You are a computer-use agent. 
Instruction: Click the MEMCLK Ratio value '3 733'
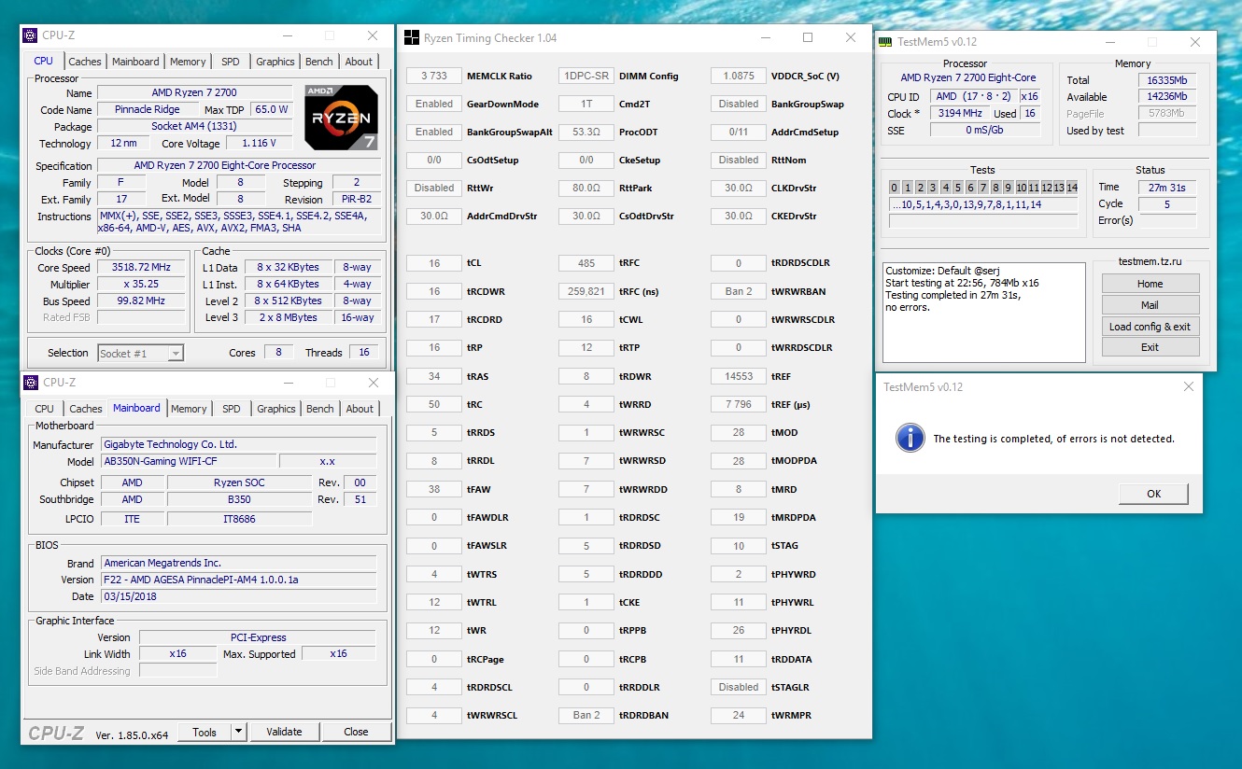(434, 77)
